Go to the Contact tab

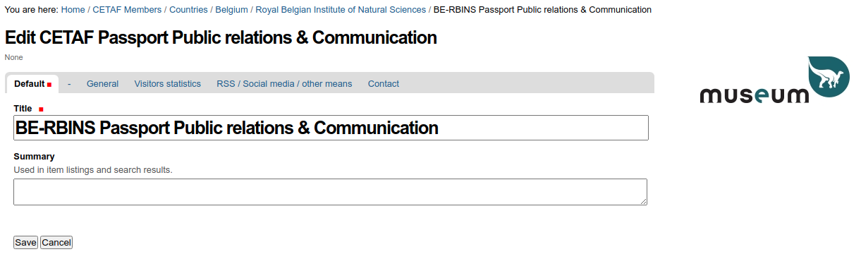tap(384, 84)
